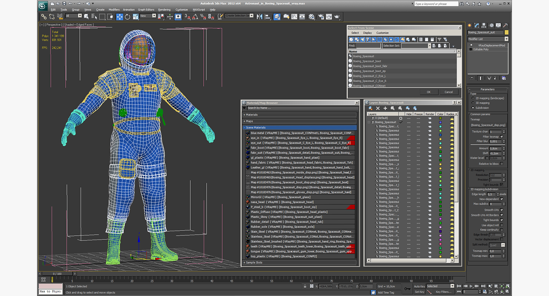
Task: Open the Rendering menu
Action: point(164,10)
